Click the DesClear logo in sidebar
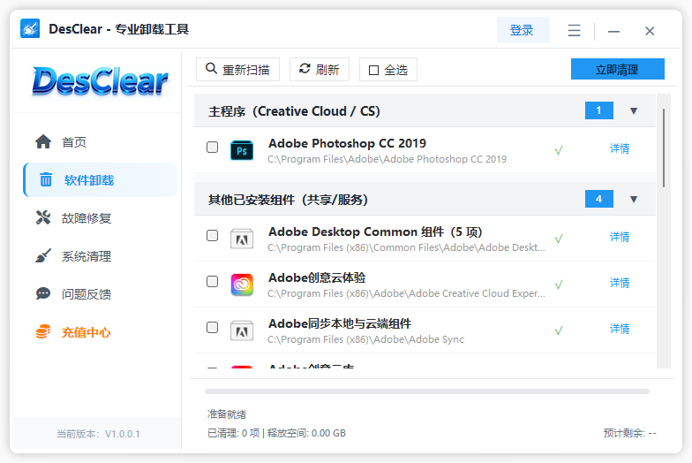Screen dimensions: 692x463 point(100,81)
